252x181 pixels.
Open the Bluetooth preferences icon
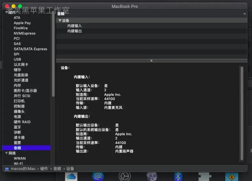[178, 177]
